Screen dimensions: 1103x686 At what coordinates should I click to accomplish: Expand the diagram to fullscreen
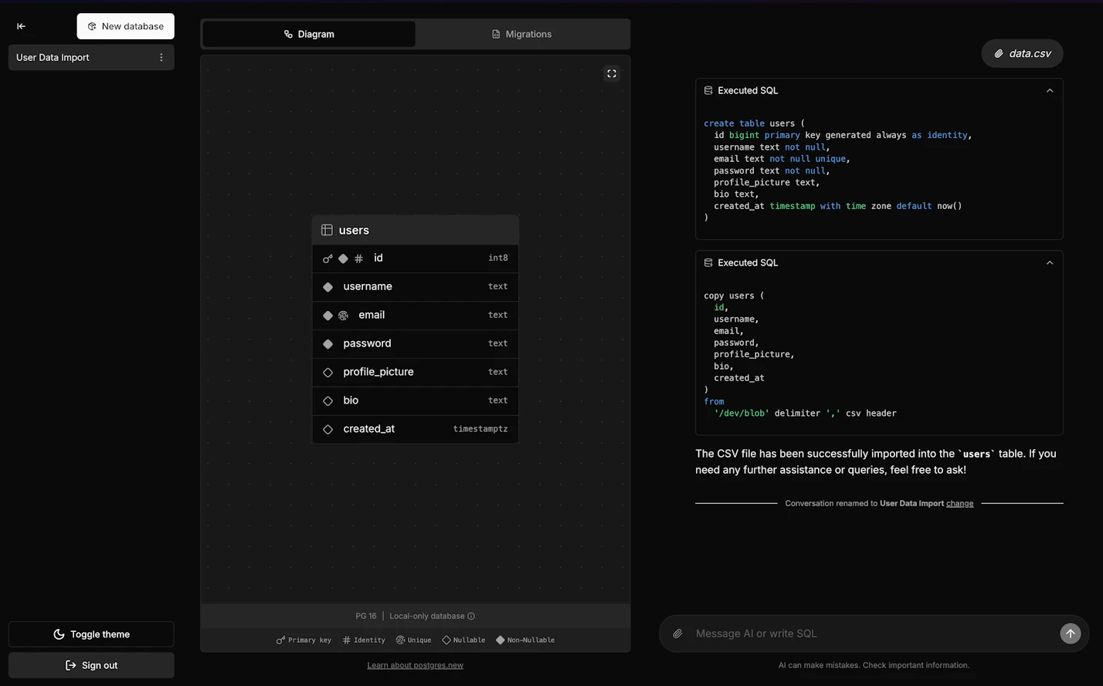611,74
